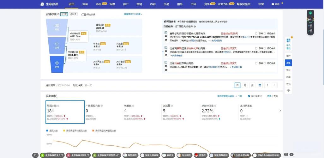This screenshot has height=158, width=324.
Task: Select the 展现次数 metric card
Action: coord(65,112)
